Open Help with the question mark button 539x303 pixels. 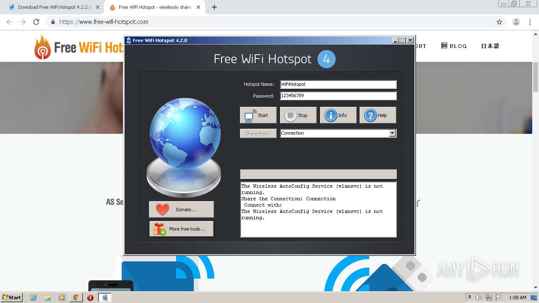pyautogui.click(x=378, y=115)
